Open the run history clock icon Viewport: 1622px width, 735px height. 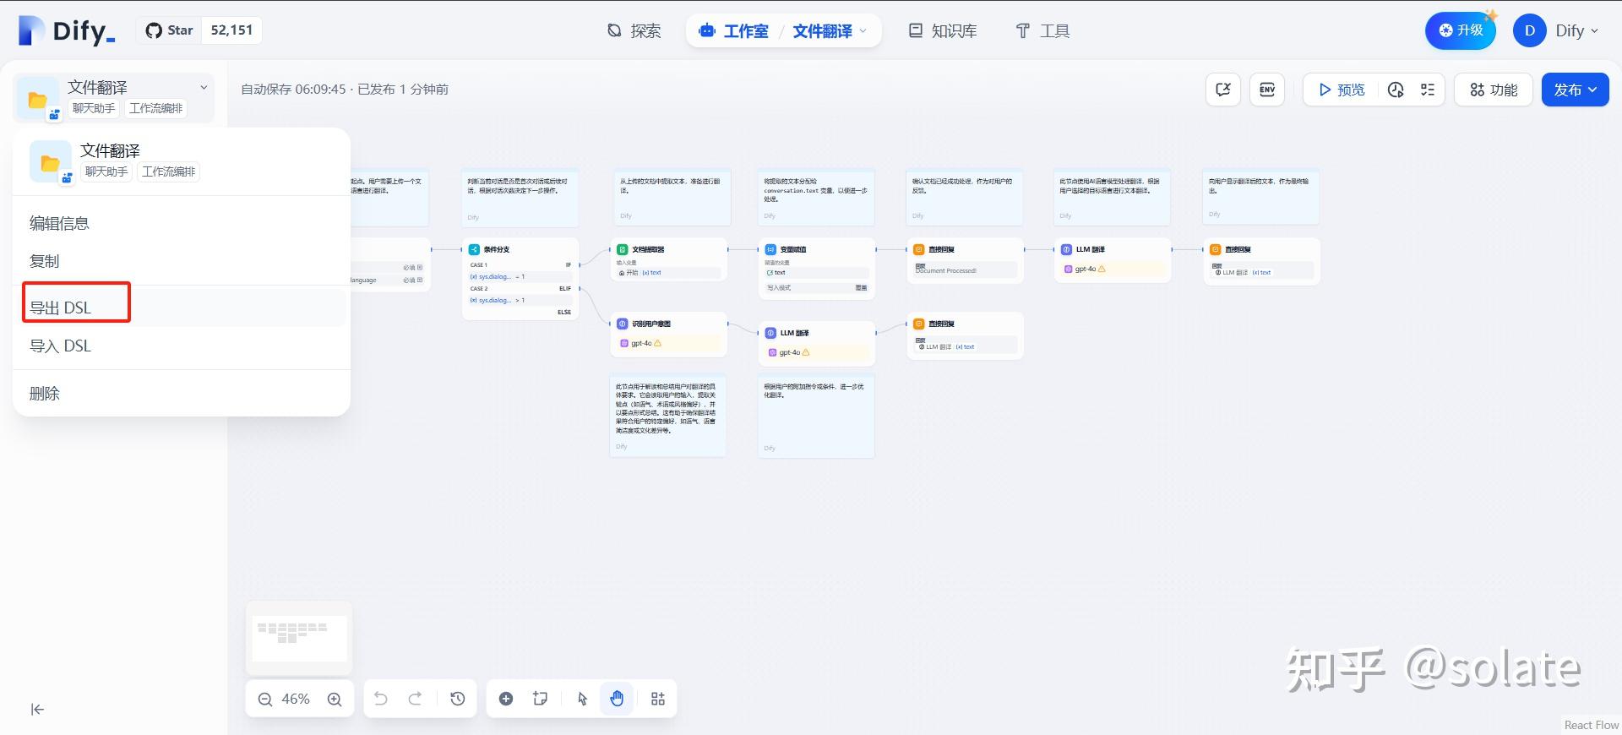coord(1396,90)
